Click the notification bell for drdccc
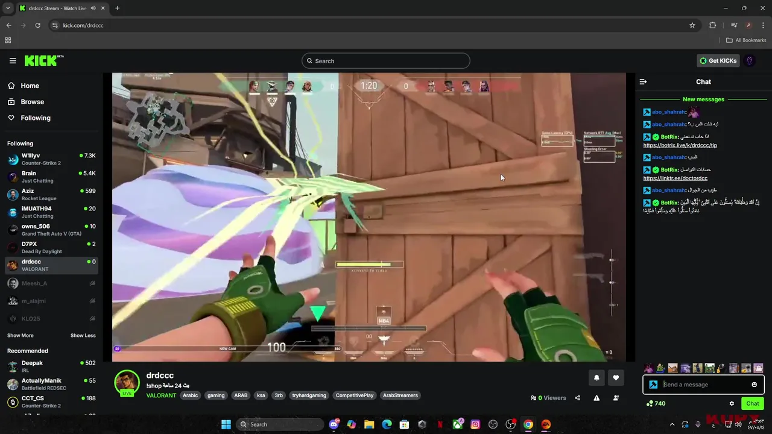The height and width of the screenshot is (434, 772). [596, 378]
